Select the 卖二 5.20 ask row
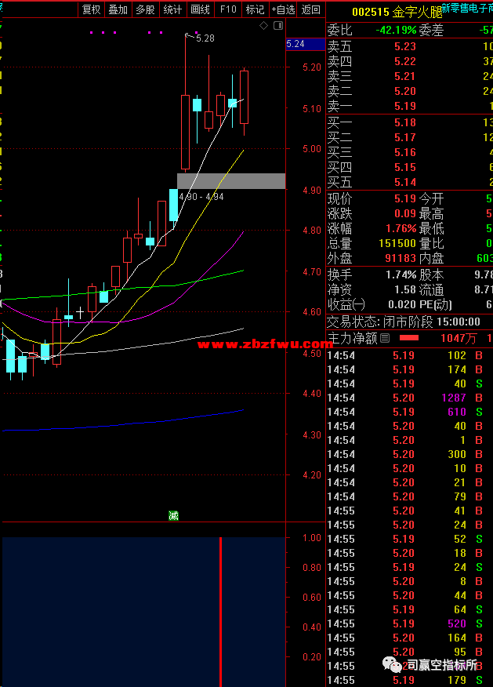This screenshot has width=493, height=687. [410, 91]
